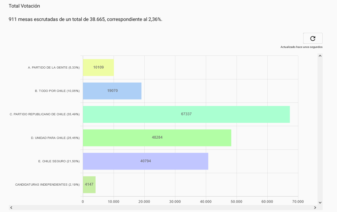The image size is (337, 212).
Task: Click the Total Votación heading
Action: [24, 6]
